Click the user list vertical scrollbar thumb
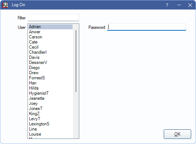Viewport: 196px width, 144px height. [76, 61]
